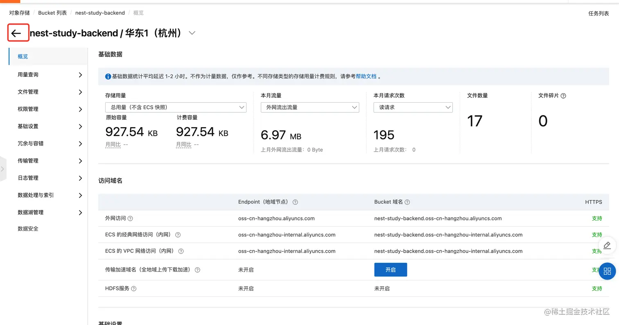This screenshot has width=619, height=325.
Task: Expand the 数据湖管理 sidebar menu
Action: click(48, 212)
